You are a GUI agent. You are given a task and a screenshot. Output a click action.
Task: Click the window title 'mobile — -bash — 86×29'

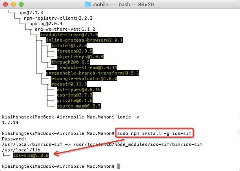point(123,4)
